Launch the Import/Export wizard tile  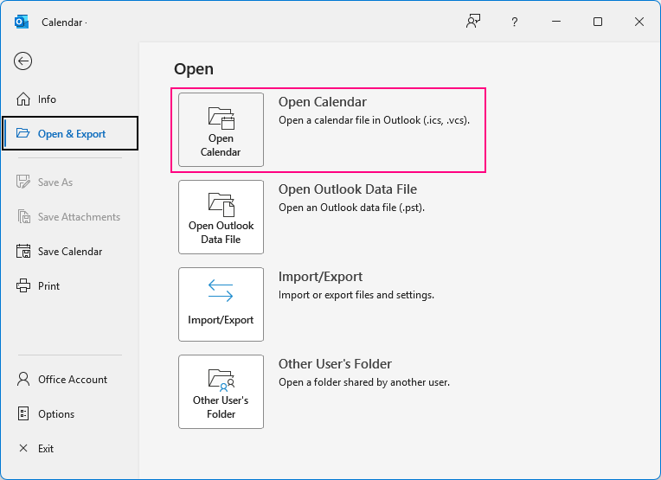(x=221, y=304)
